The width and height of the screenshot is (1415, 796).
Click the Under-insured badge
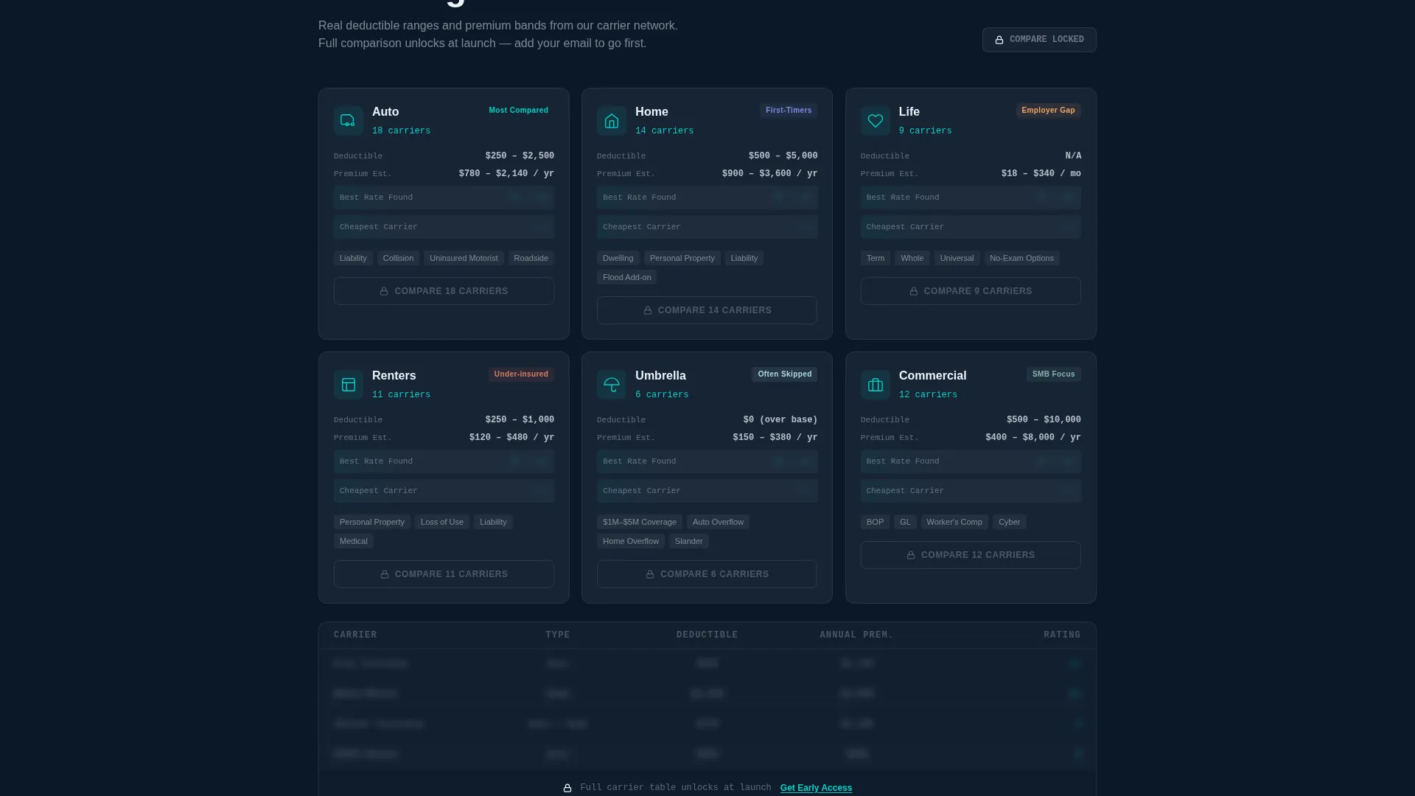(x=521, y=374)
